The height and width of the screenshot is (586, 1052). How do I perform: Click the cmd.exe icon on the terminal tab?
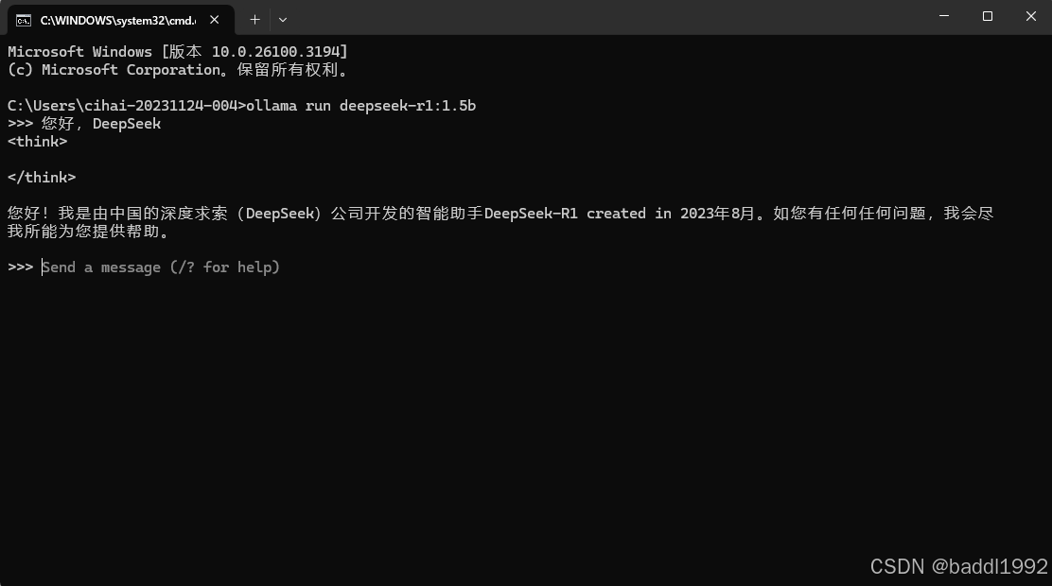click(x=23, y=19)
